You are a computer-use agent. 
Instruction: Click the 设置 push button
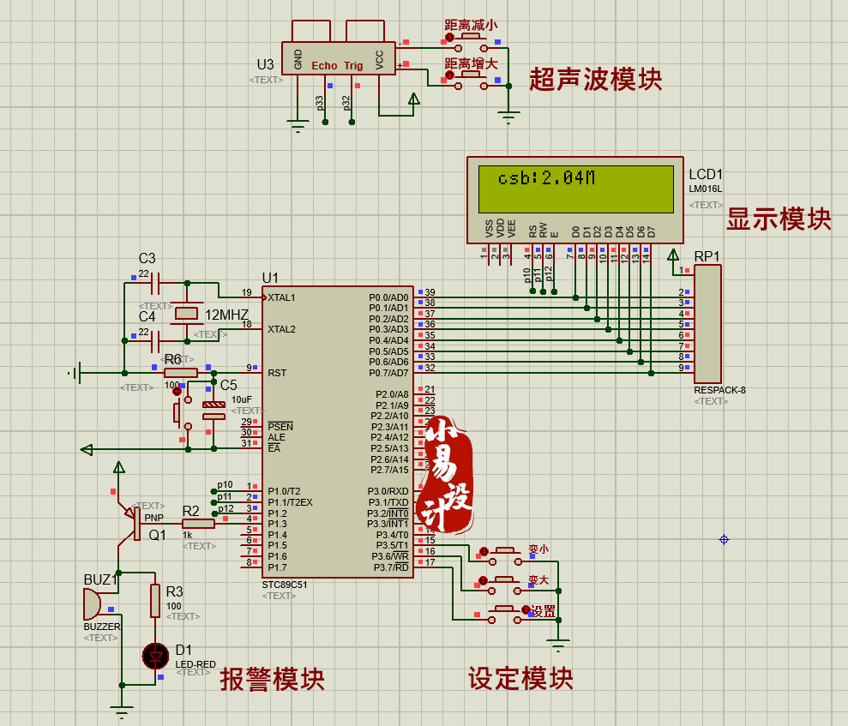point(504,614)
